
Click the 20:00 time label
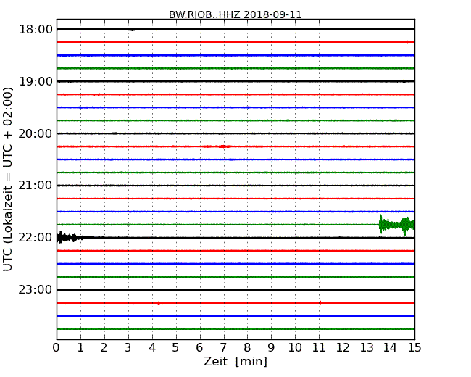pos(36,133)
